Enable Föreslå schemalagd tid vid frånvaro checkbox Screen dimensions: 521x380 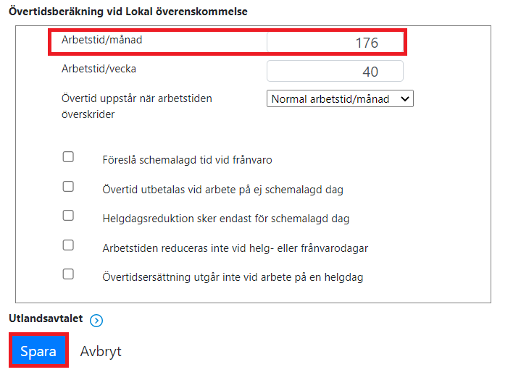point(68,156)
